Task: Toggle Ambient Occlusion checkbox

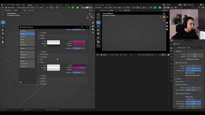Action: (176, 63)
